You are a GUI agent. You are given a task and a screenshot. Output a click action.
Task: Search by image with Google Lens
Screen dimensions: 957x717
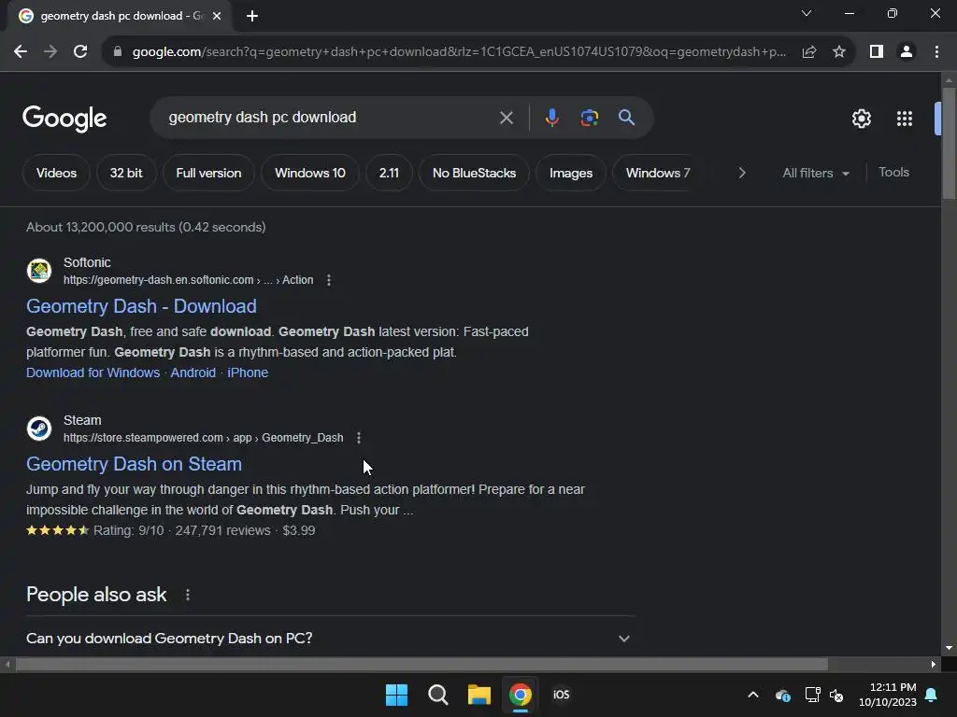[x=589, y=118]
